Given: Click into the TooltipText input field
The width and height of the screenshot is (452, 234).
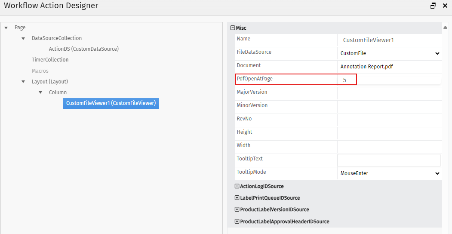Looking at the screenshot, I should point(389,160).
